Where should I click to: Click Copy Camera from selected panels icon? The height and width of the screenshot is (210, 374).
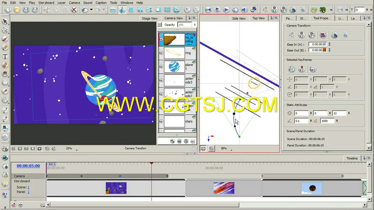[334, 35]
